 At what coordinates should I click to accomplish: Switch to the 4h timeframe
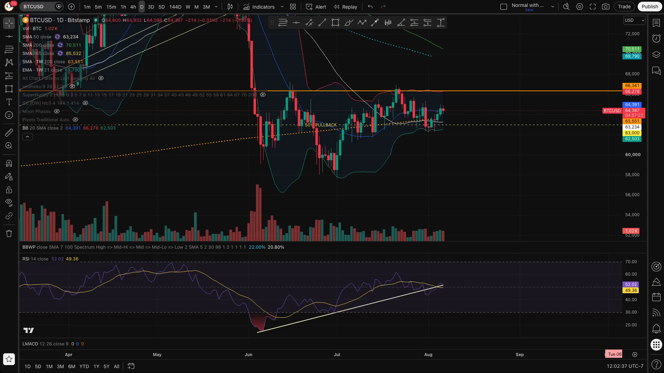click(x=133, y=7)
